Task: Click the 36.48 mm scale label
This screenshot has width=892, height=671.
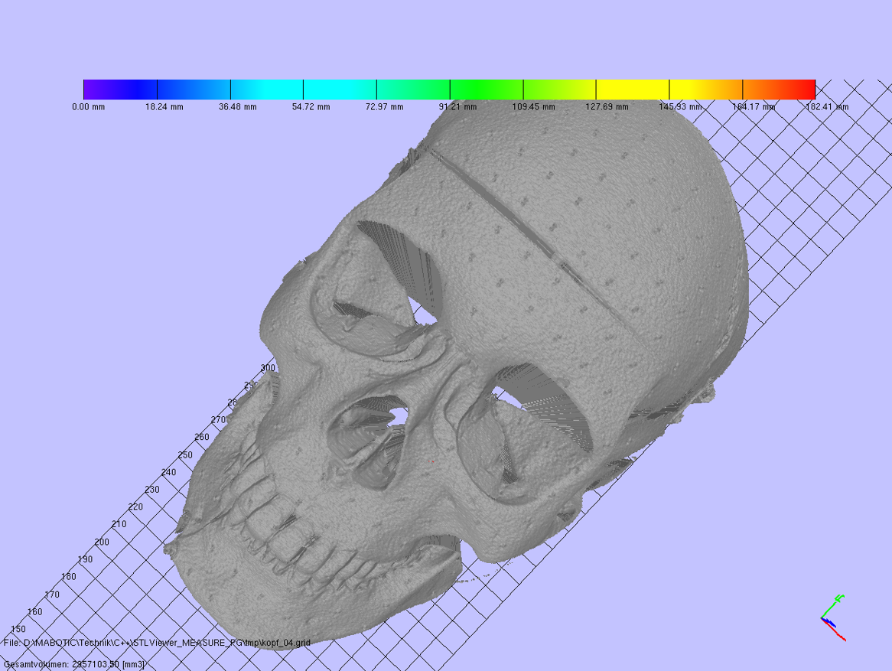Action: [238, 107]
